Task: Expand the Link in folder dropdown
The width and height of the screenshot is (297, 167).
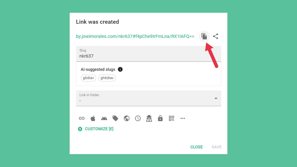Action: [x=149, y=98]
